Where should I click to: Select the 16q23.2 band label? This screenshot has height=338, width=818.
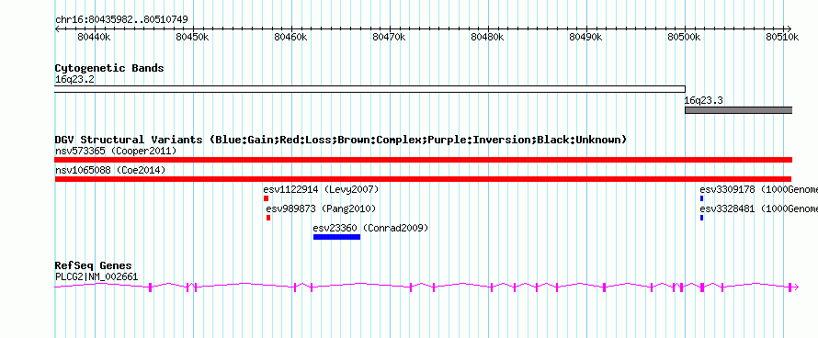75,80
